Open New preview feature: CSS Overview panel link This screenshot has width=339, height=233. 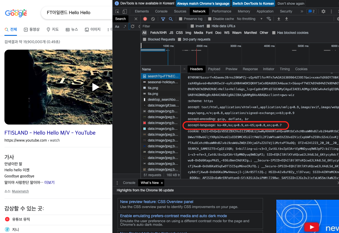[x=156, y=202]
